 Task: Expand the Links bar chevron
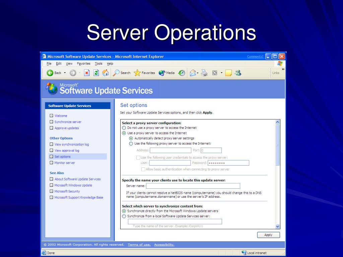tap(283, 69)
